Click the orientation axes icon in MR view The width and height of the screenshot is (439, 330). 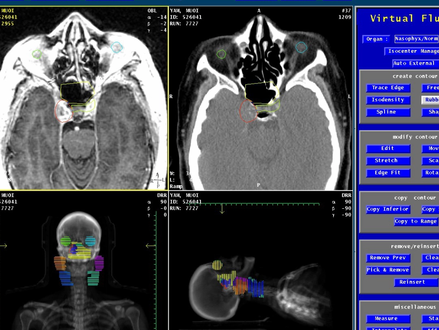(158, 180)
